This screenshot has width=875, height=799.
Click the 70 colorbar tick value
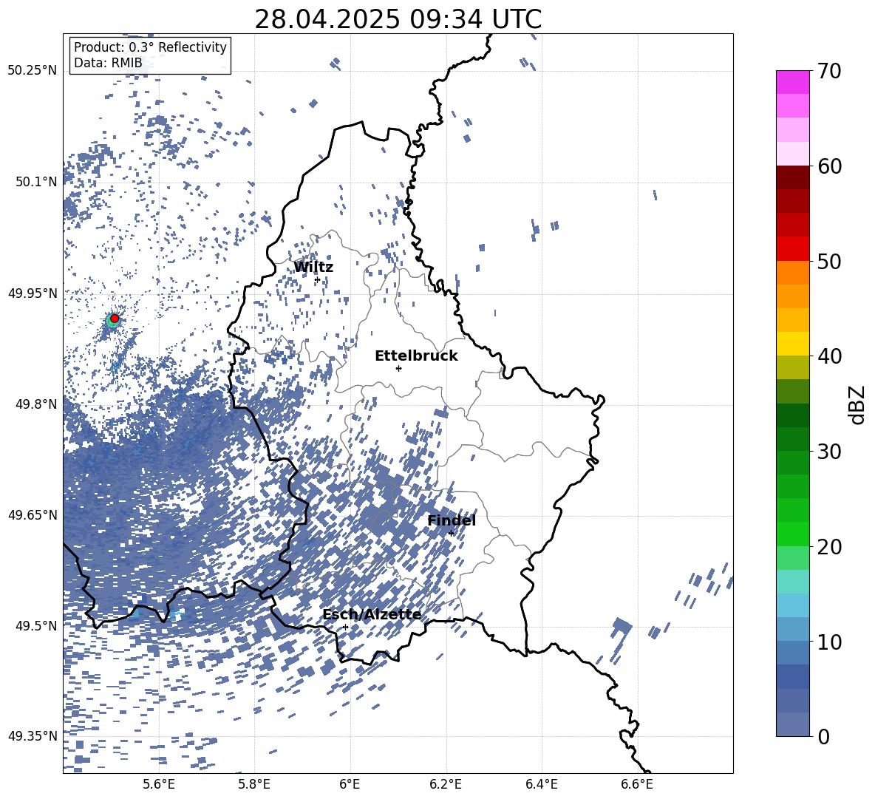(x=829, y=72)
